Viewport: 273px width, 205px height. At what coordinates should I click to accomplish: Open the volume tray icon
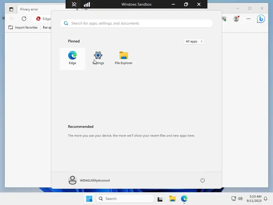(x=240, y=199)
